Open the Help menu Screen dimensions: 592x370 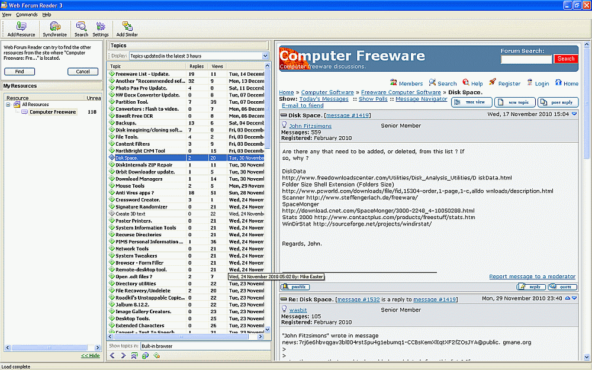coord(47,14)
